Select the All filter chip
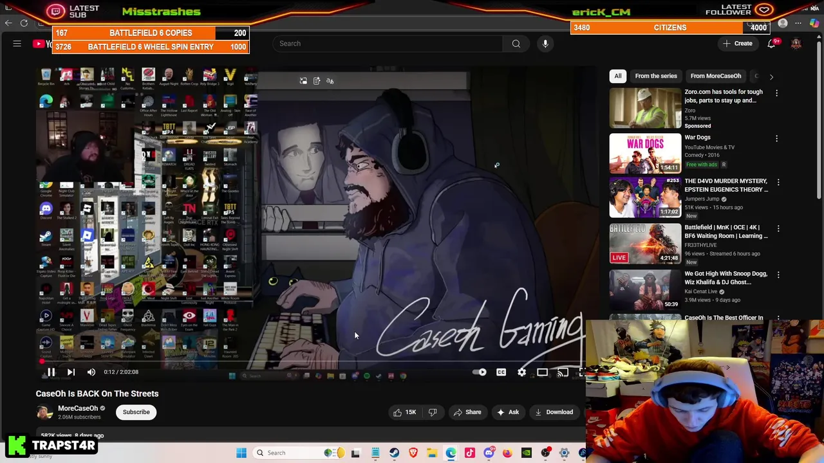 pos(618,76)
